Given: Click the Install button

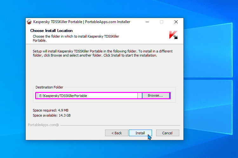Looking at the screenshot, I should [140, 133].
